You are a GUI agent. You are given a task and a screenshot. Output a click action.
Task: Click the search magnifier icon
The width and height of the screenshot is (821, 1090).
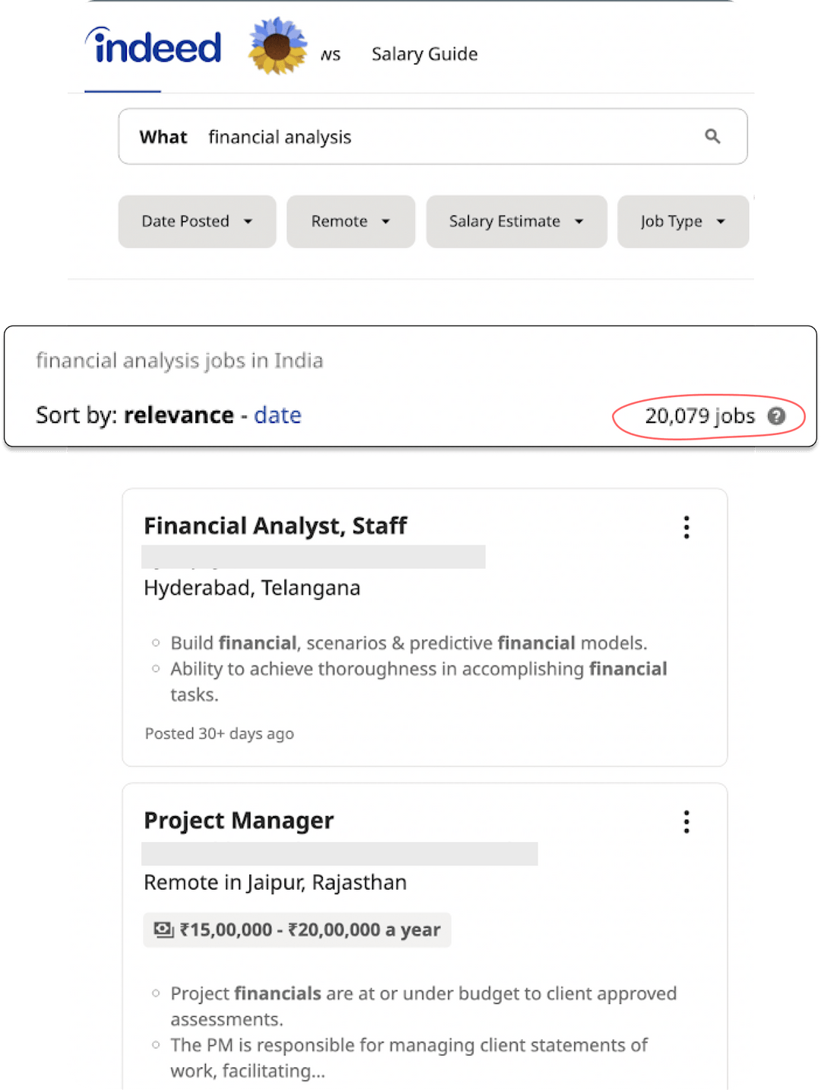click(712, 136)
